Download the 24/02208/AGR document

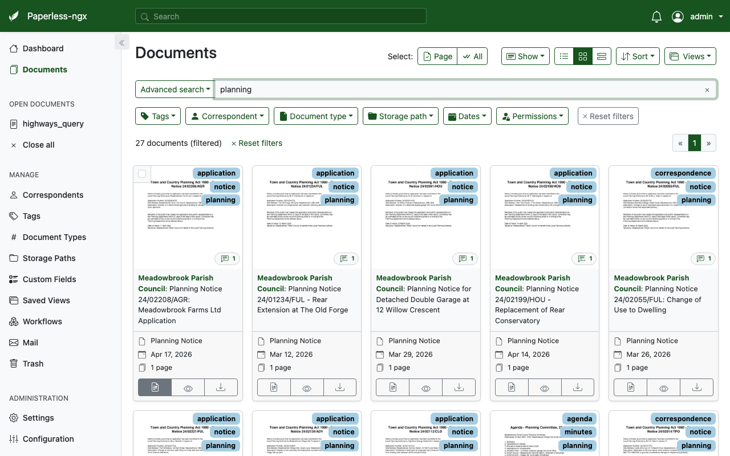click(x=221, y=387)
